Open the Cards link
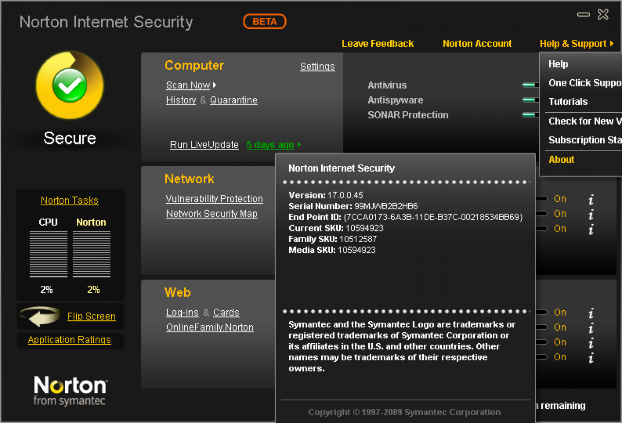Viewport: 622px width, 423px height. pos(226,313)
